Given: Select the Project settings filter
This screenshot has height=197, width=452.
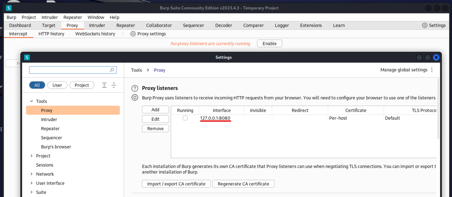Looking at the screenshot, I should pyautogui.click(x=82, y=85).
